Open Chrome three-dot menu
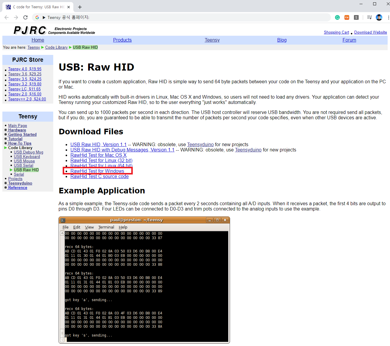This screenshot has height=346, width=390. (388, 17)
